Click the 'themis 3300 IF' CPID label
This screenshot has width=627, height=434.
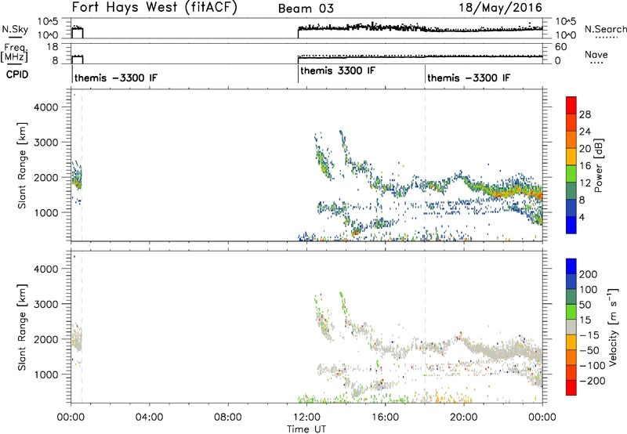(x=338, y=71)
